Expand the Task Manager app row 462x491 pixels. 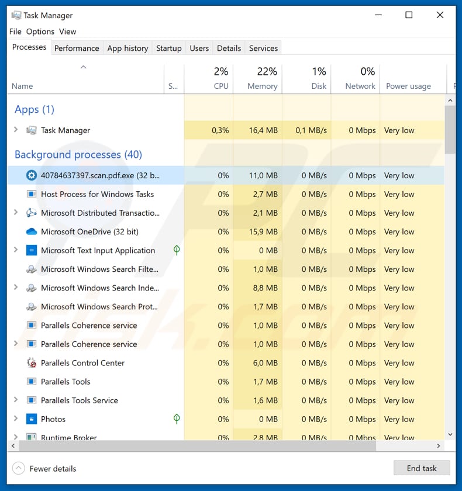[x=16, y=129]
